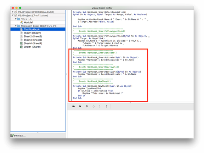Click the Chart1 Excel chart icon

(x=21, y=47)
